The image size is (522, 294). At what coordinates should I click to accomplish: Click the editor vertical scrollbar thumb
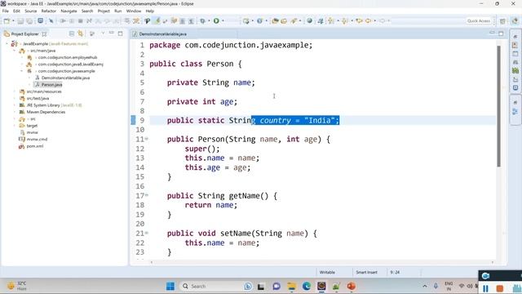point(498,106)
